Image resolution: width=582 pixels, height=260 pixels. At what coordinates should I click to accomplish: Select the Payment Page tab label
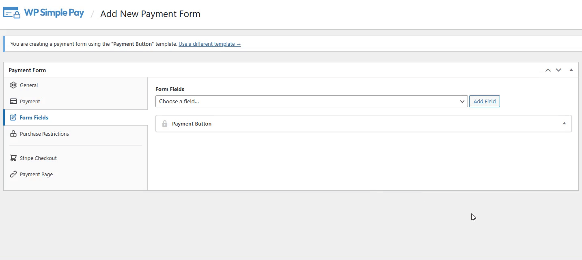[x=36, y=175]
